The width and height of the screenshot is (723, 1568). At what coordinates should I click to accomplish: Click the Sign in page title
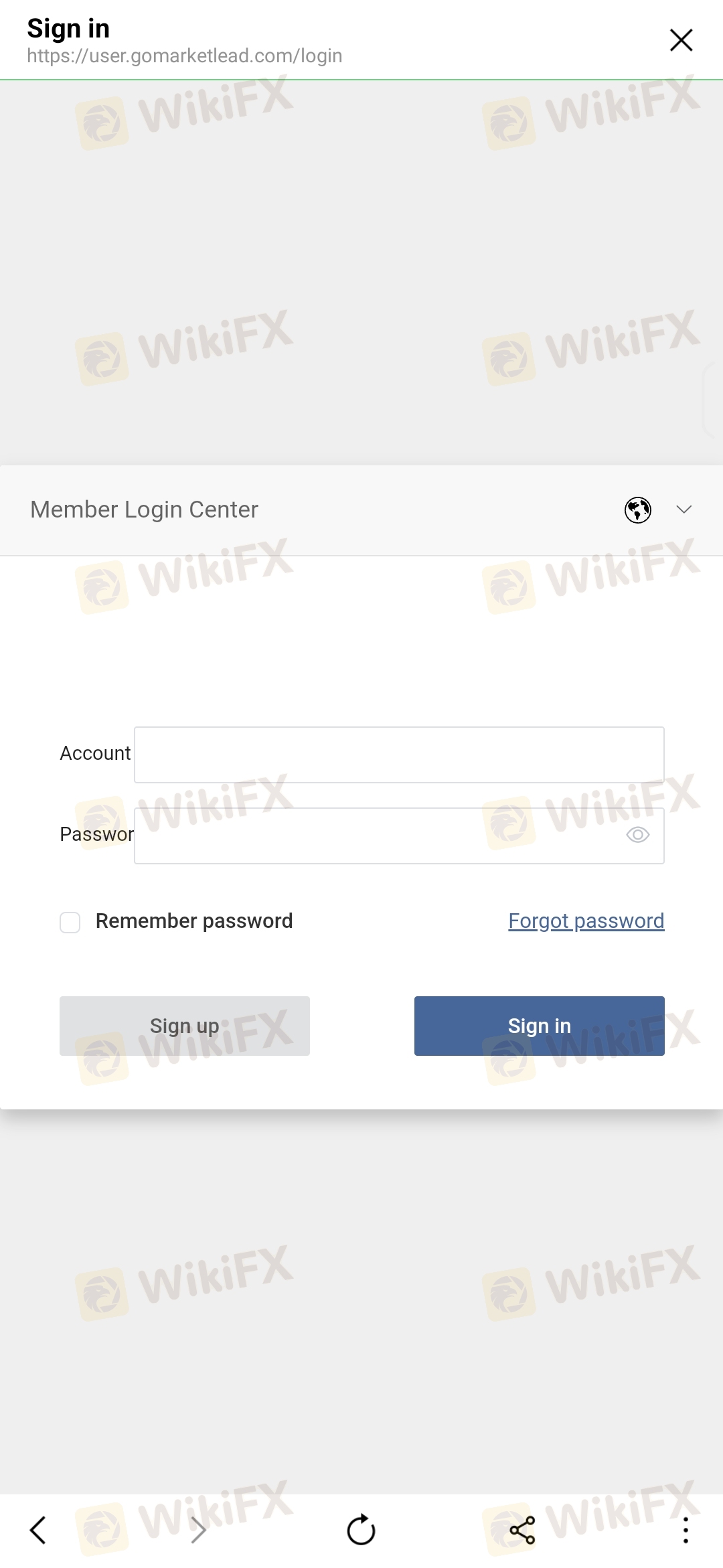pyautogui.click(x=68, y=28)
